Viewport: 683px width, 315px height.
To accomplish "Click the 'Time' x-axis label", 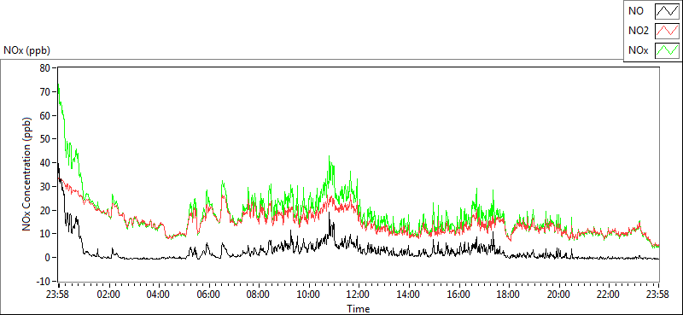I will (x=359, y=309).
